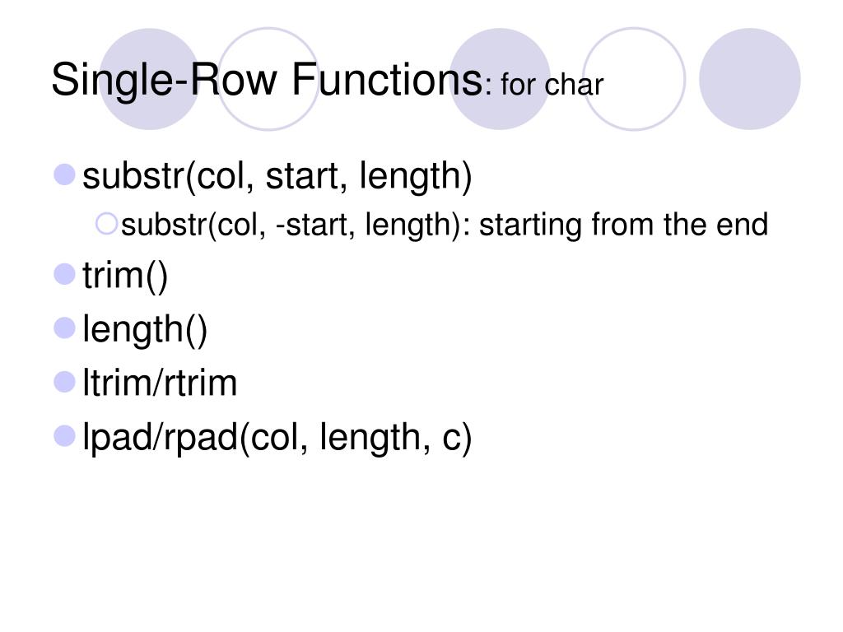Click the 'trim()' list item
The height and width of the screenshot is (632, 843).
(x=125, y=276)
